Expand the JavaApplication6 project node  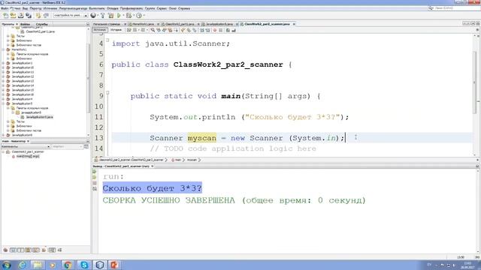[3, 135]
